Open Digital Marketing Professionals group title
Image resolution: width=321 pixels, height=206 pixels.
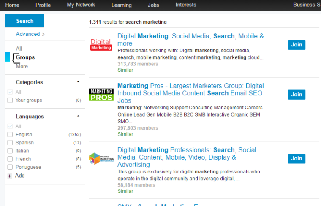(x=187, y=157)
